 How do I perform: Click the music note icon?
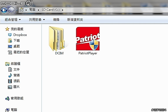click(10, 75)
